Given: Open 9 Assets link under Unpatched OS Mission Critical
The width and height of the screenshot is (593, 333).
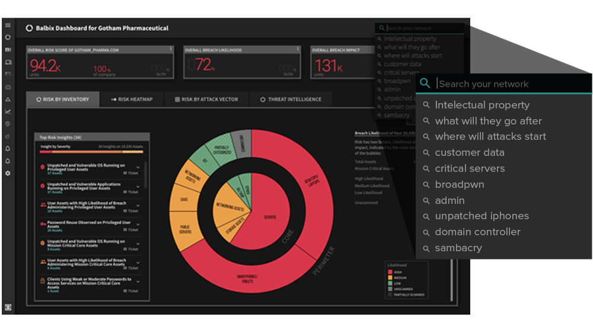Looking at the screenshot, I should click(54, 249).
